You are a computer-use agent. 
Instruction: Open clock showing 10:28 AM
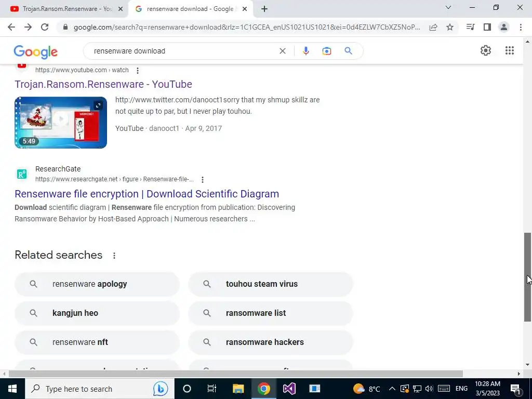click(x=487, y=389)
